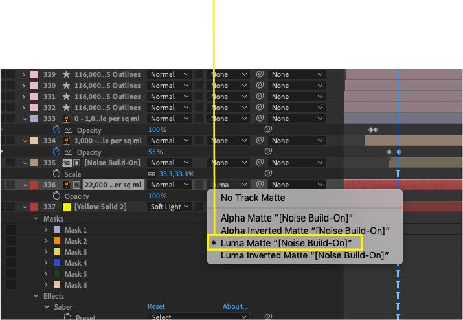Choose No Track Matte from the menu
This screenshot has height=320, width=463.
click(x=253, y=198)
